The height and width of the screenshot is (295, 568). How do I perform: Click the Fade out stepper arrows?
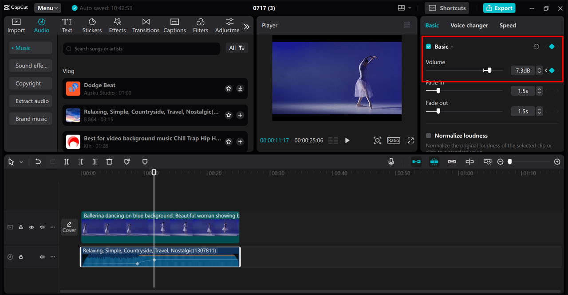[539, 111]
